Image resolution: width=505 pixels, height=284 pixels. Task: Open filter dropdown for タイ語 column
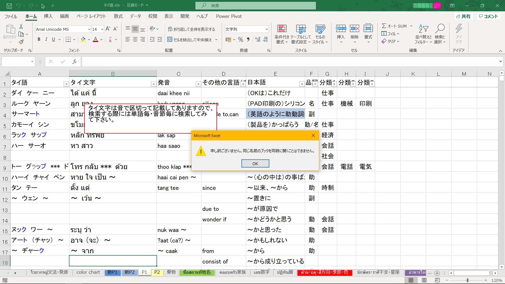click(x=66, y=84)
